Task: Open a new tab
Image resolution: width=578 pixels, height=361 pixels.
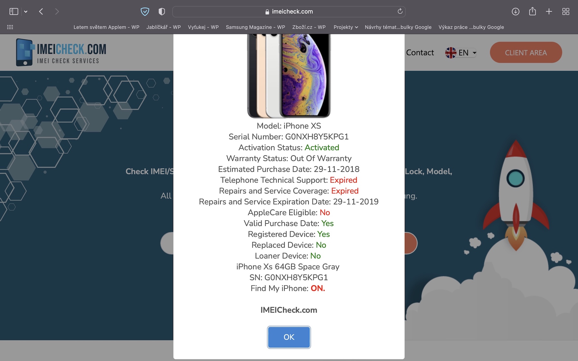Action: (x=549, y=12)
